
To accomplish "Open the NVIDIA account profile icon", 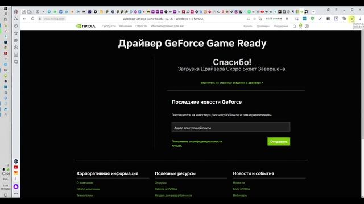I will 307,27.
